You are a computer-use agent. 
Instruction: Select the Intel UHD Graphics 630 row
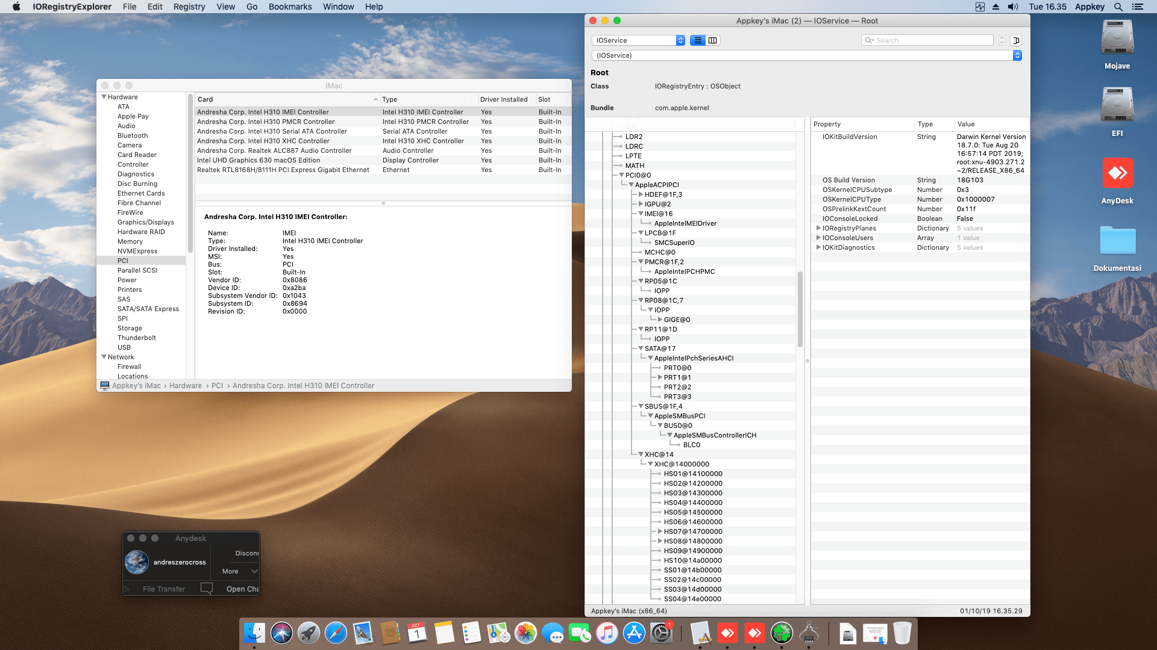click(383, 160)
